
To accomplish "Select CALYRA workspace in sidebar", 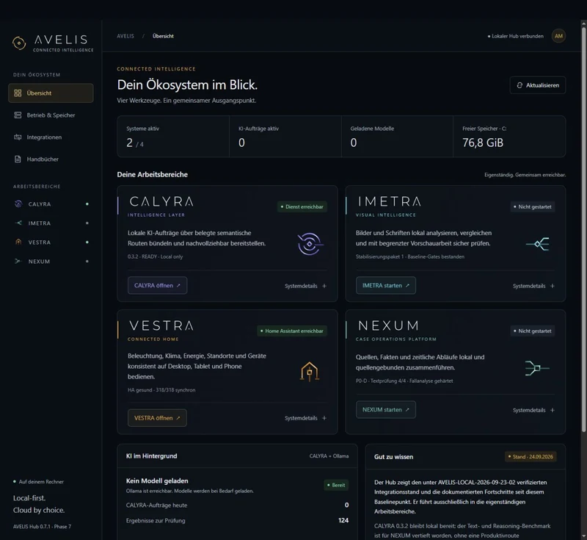I will (51, 204).
